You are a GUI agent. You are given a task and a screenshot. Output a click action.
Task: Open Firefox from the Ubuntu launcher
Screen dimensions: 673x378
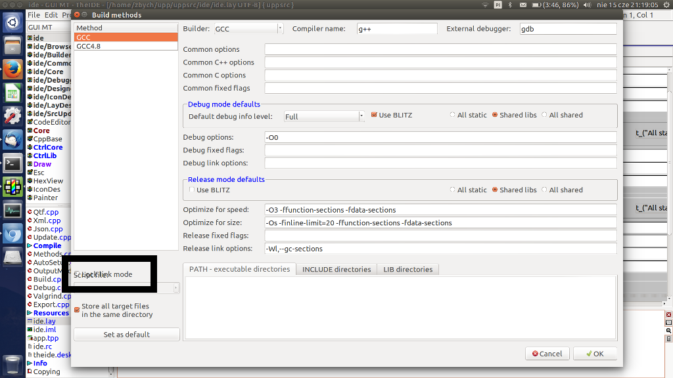(x=12, y=69)
